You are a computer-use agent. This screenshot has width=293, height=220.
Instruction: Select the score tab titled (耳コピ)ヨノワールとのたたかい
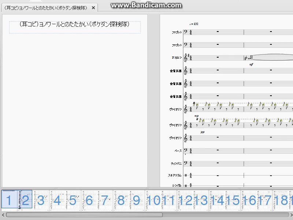49,8
